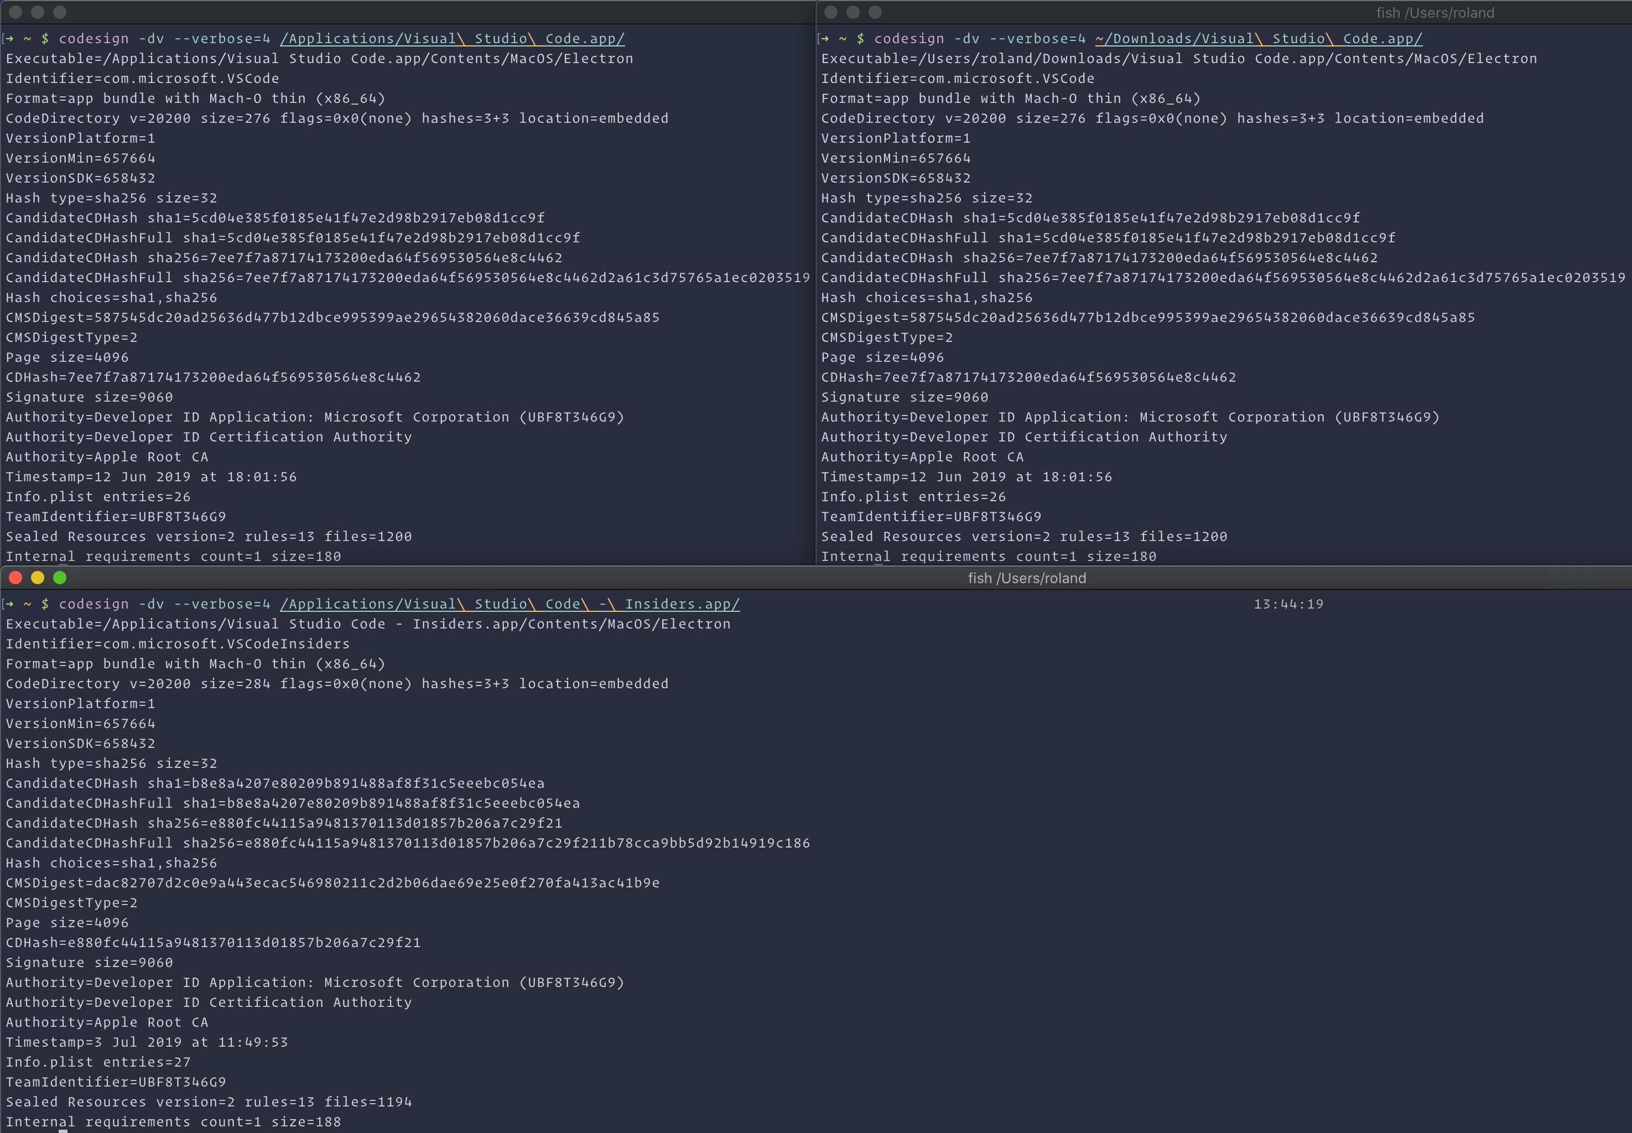Image resolution: width=1632 pixels, height=1133 pixels.
Task: Click the Identifier=com.microsoft.VSCodeInsiders line
Action: point(178,643)
